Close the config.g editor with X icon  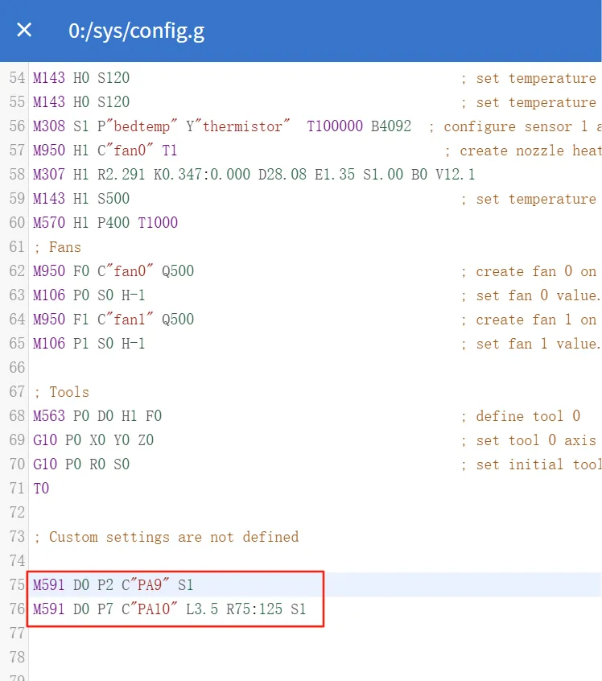pyautogui.click(x=25, y=31)
